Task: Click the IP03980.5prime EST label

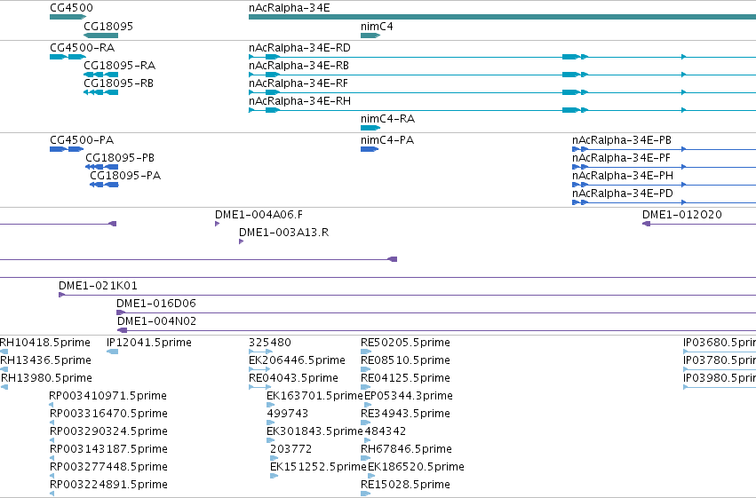Action: (720, 378)
